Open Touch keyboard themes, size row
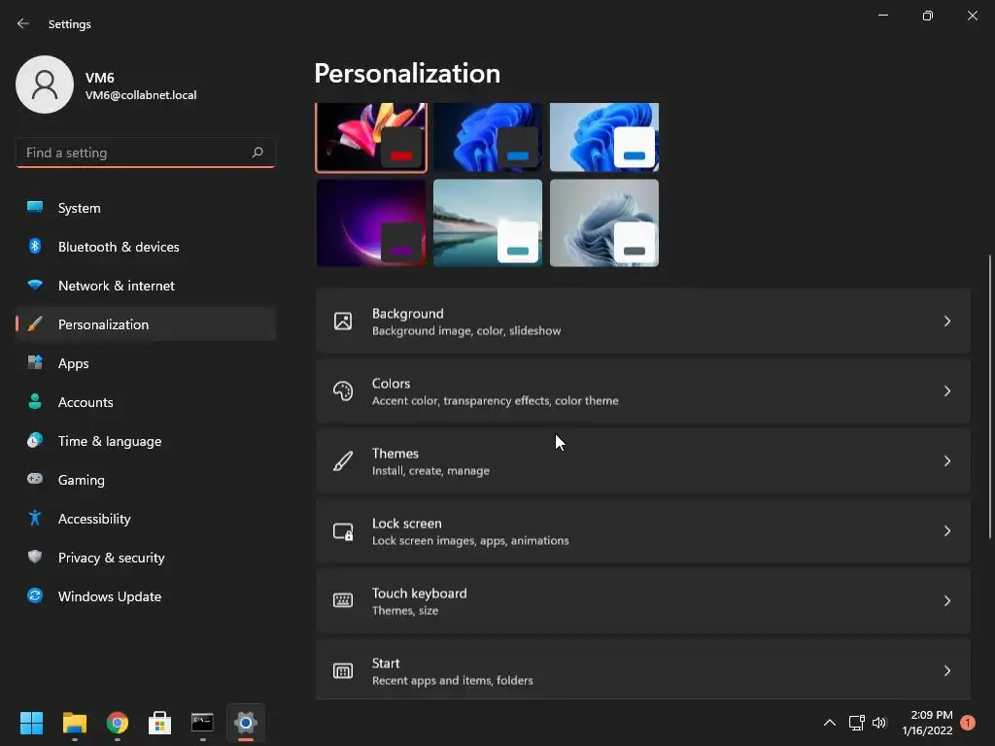995x746 pixels. 643,600
